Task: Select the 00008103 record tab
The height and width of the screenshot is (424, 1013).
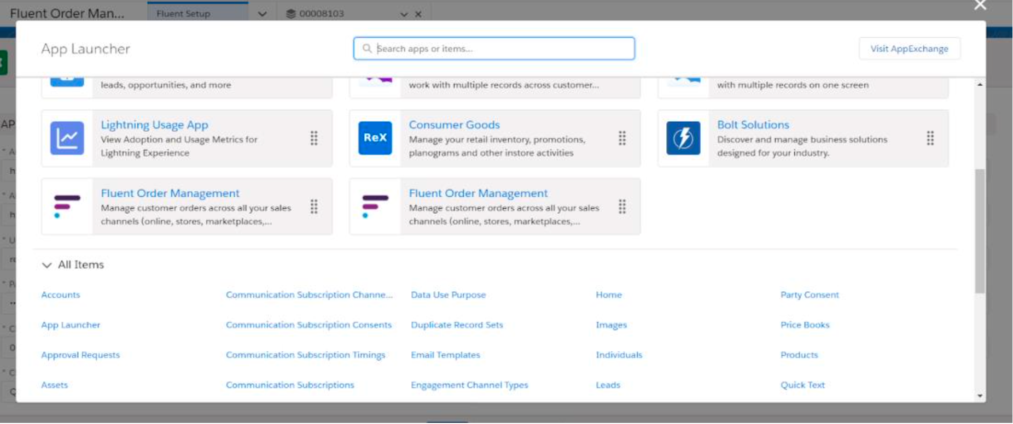Action: click(322, 14)
